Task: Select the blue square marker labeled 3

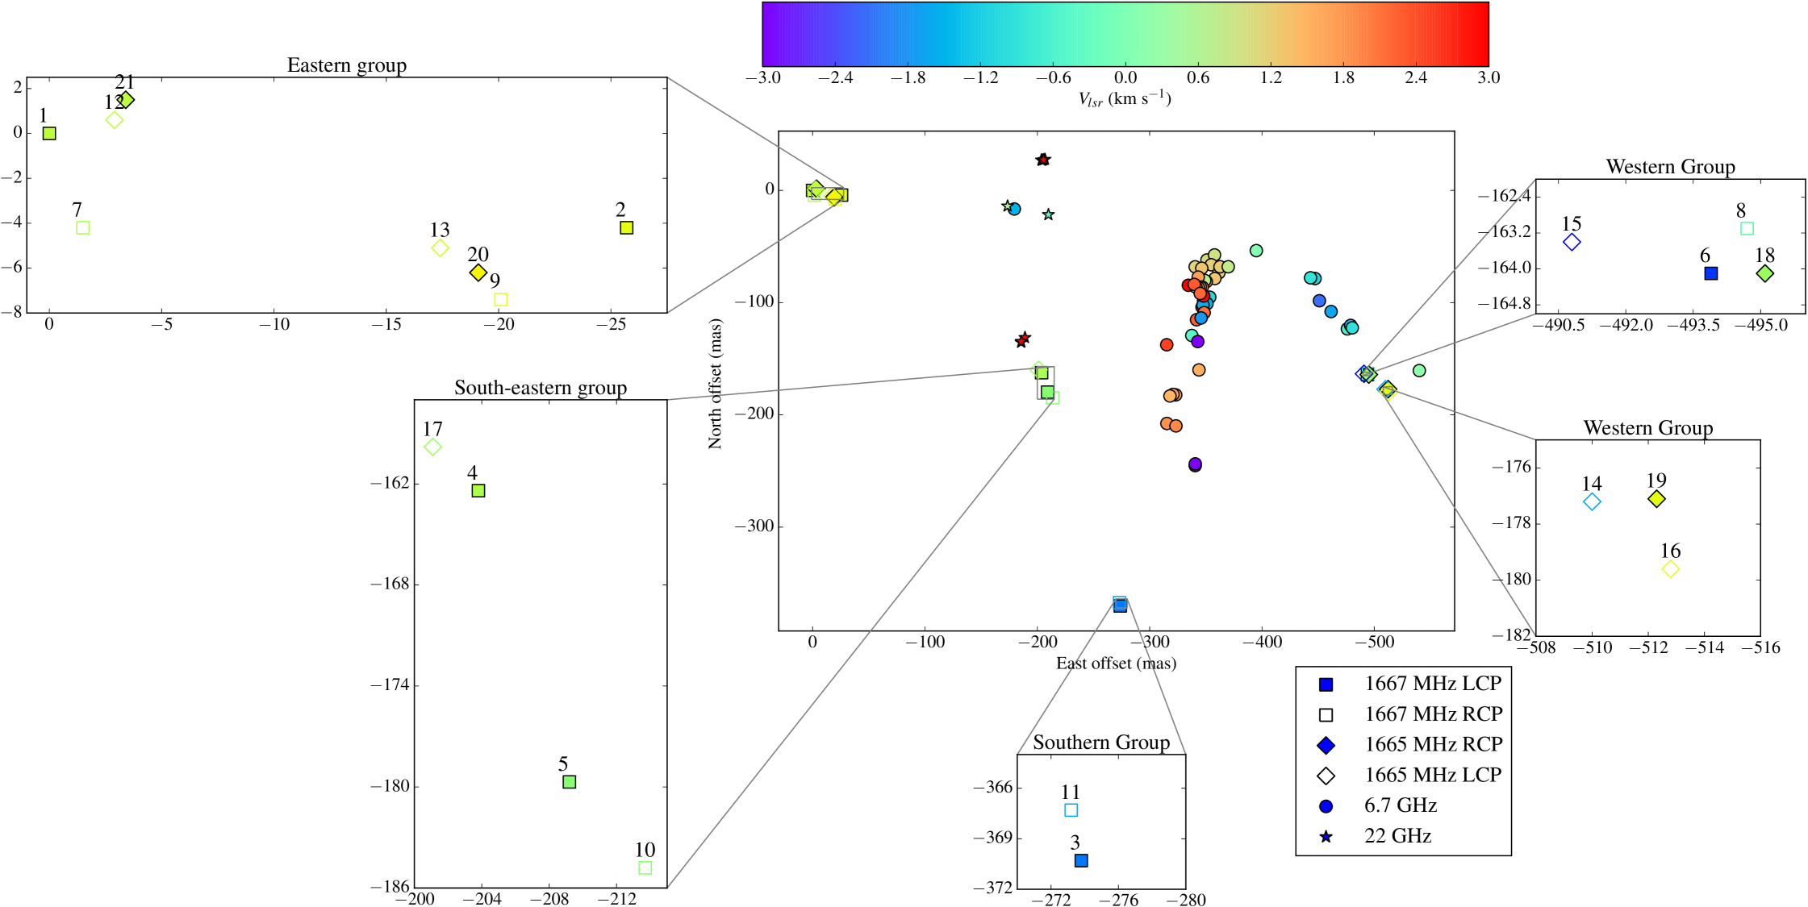Action: (1081, 861)
